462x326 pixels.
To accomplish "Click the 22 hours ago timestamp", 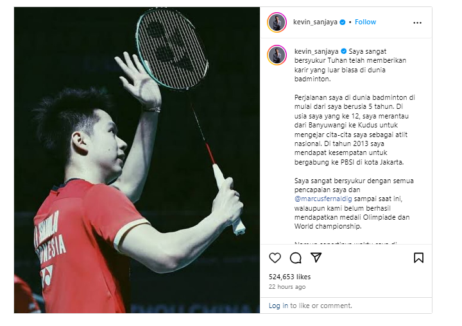I will 287,286.
